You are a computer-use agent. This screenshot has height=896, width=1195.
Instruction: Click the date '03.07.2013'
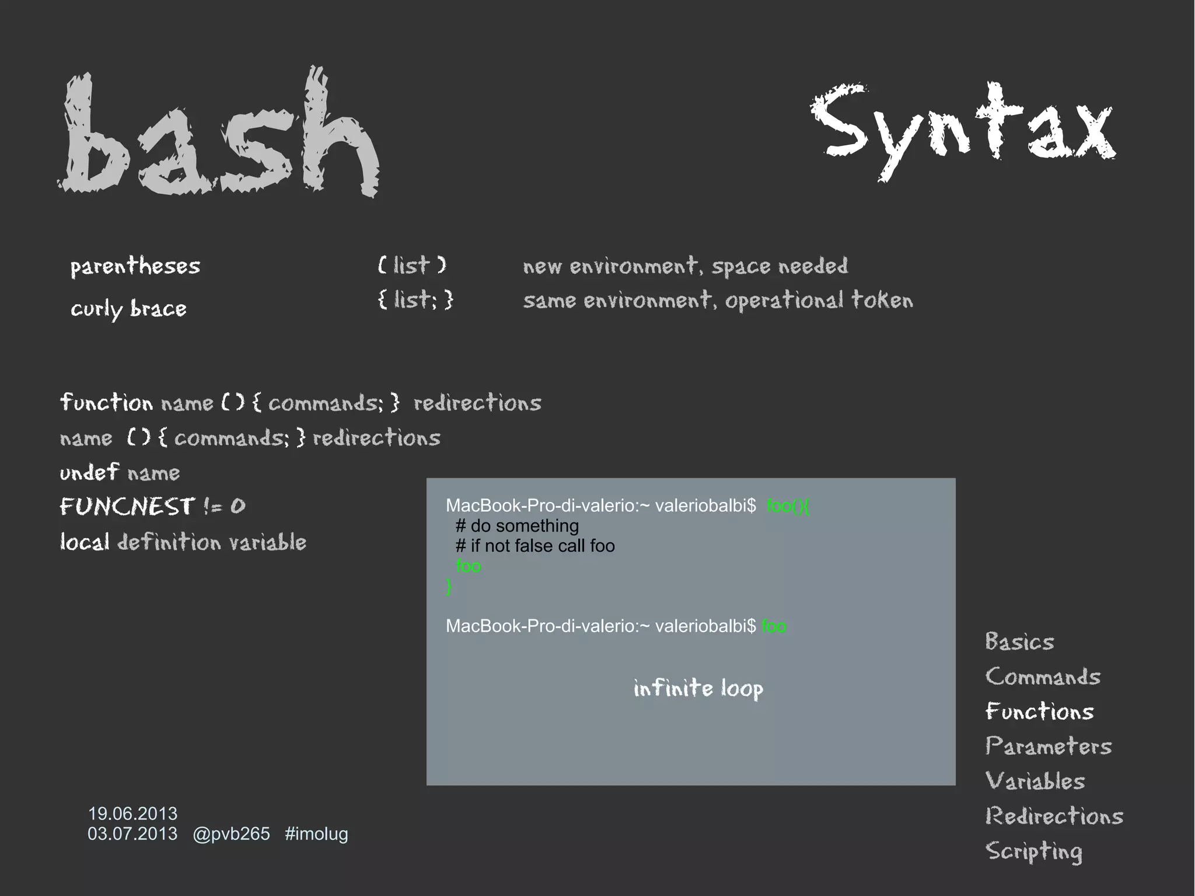click(132, 834)
